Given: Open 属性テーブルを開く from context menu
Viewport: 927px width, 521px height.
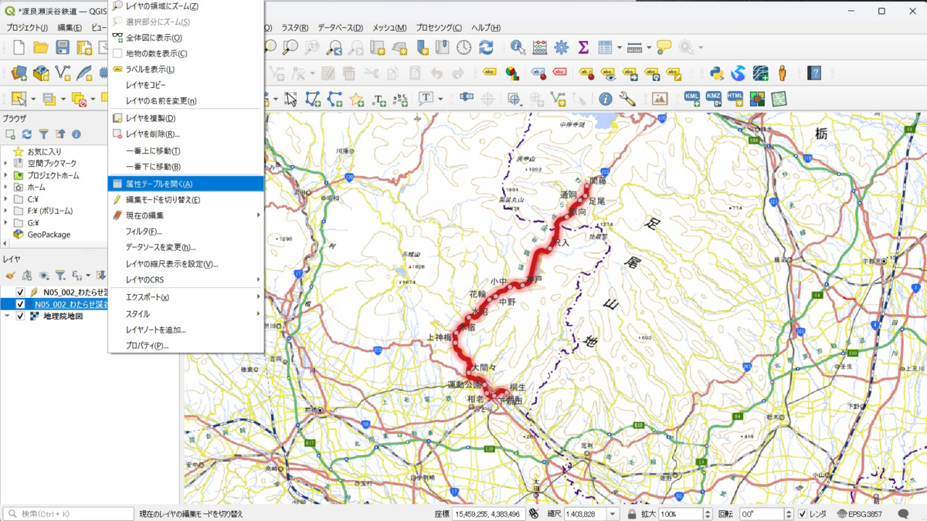Looking at the screenshot, I should click(x=185, y=184).
